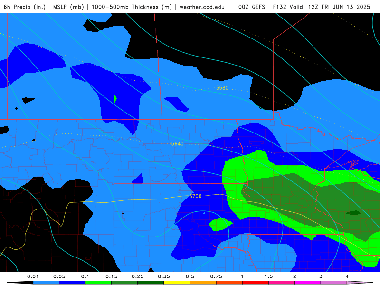Select the magenta 2–3 legend swatch

(308, 283)
